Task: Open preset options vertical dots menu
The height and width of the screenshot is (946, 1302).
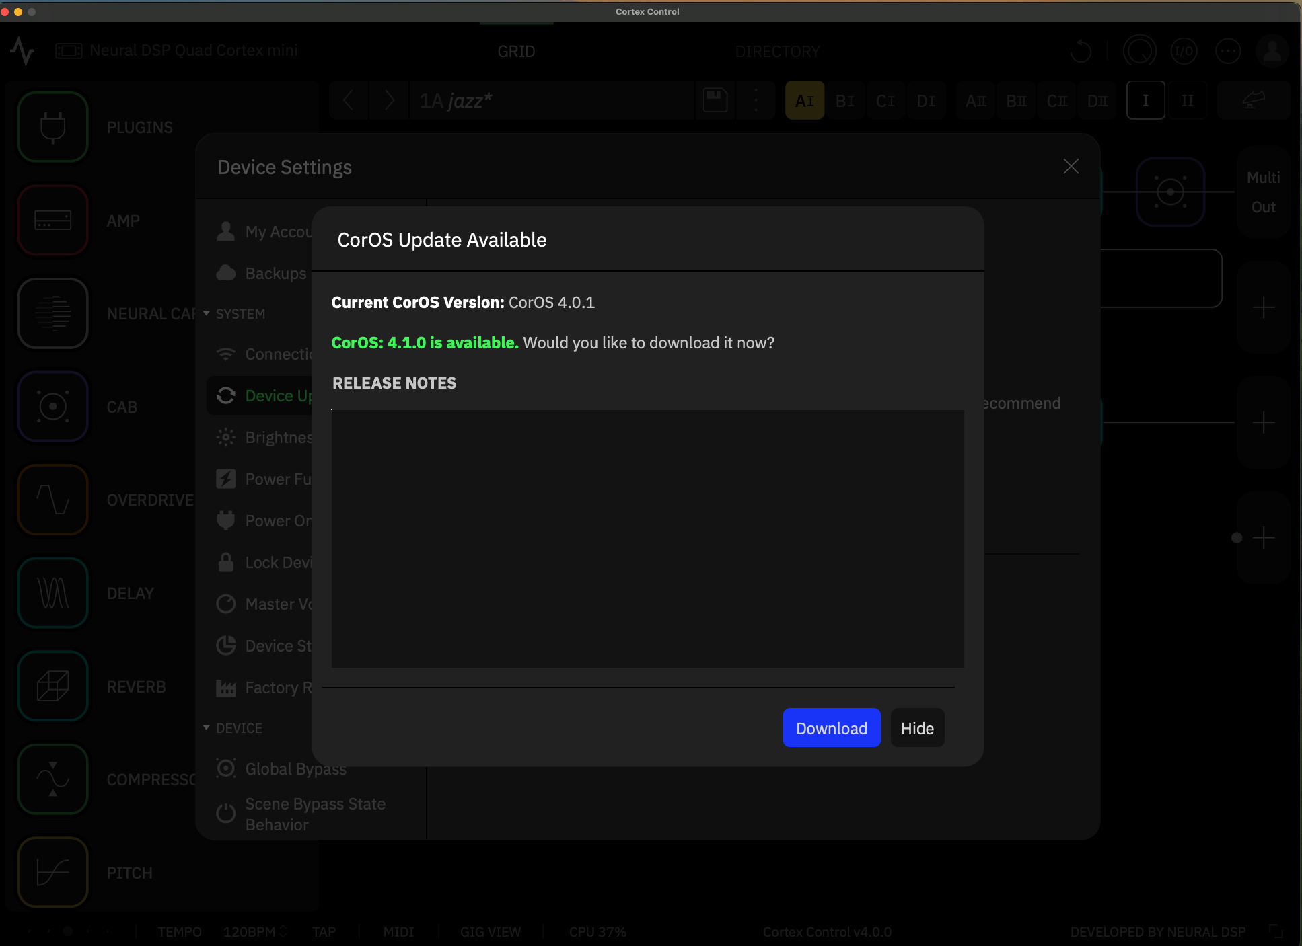Action: [x=756, y=101]
